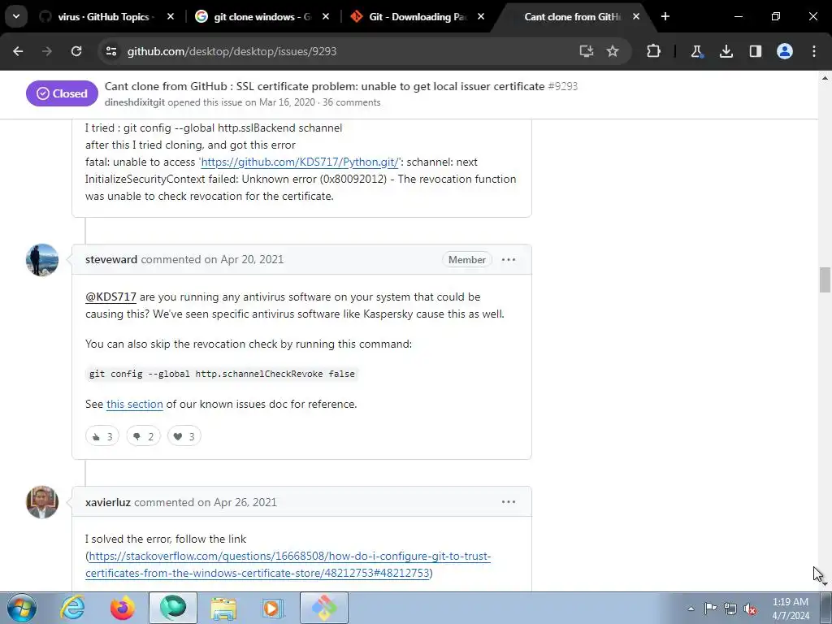Open Chrome three-dot menu

814,51
